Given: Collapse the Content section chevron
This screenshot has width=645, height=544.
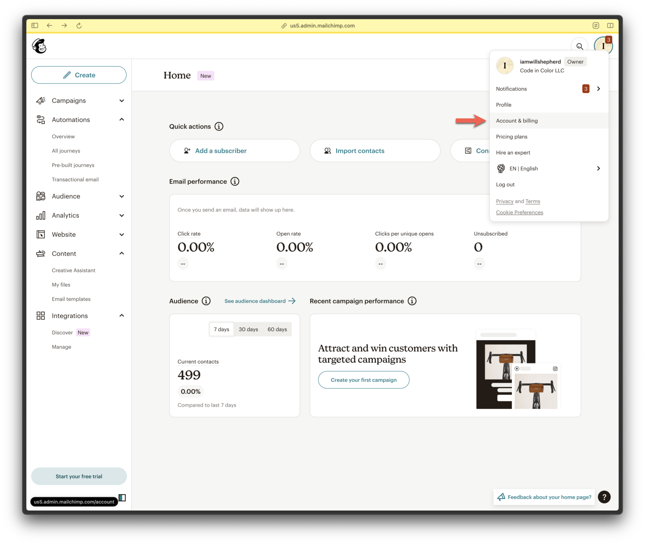Looking at the screenshot, I should coord(122,253).
